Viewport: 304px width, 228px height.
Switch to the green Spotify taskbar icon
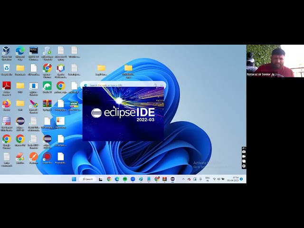[x=125, y=179]
